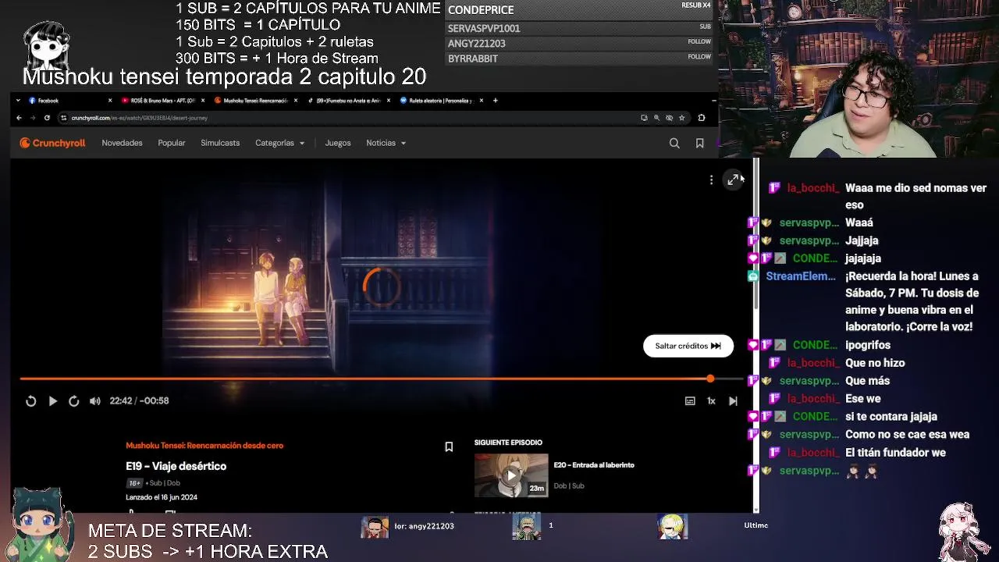Click Lanzado el 16 jun 2024 text
The height and width of the screenshot is (562, 999).
click(162, 497)
